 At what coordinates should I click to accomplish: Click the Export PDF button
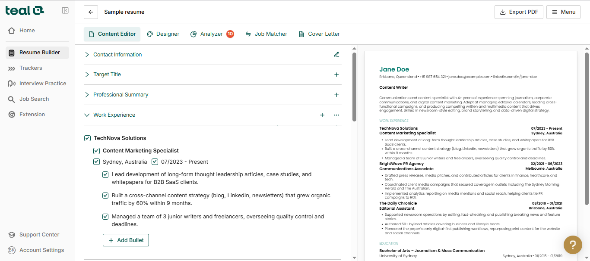click(x=519, y=12)
